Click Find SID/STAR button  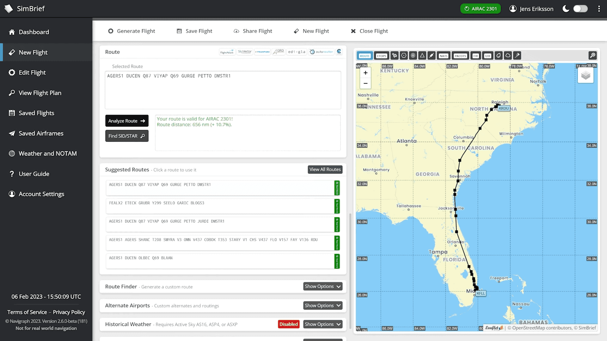pyautogui.click(x=127, y=136)
